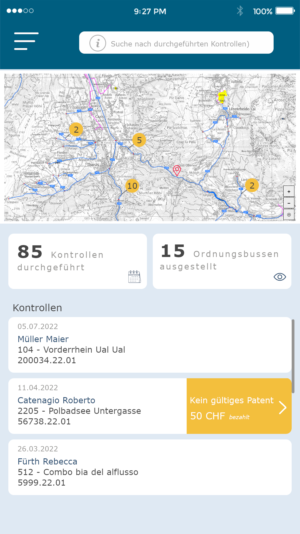Toggle eye icon on Ordnungsbussen card
This screenshot has height=534, width=300.
280,277
